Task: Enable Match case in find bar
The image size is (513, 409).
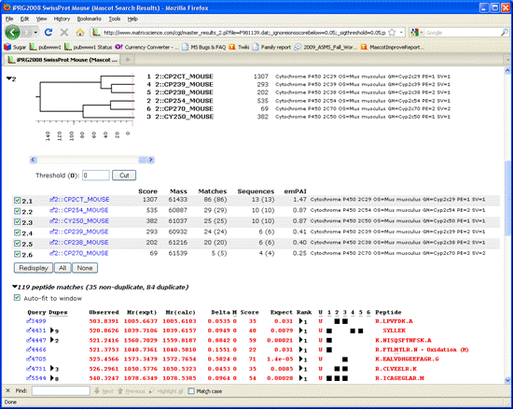Action: (x=191, y=391)
